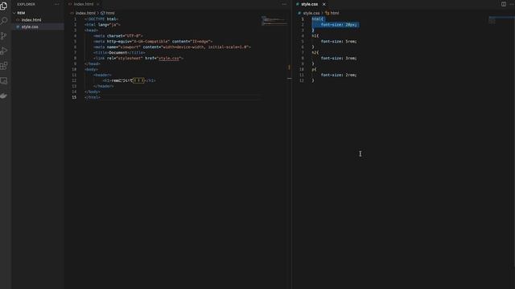Open the Remote Explorer icon in activity bar
515x289 pixels.
(4, 80)
